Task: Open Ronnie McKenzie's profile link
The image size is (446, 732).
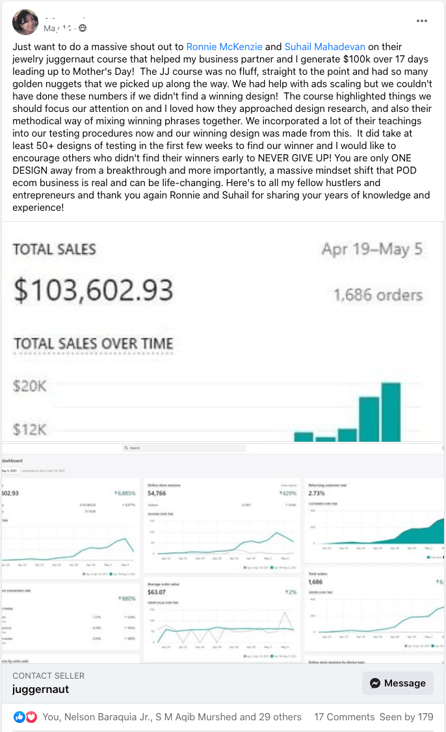Action: coord(224,46)
